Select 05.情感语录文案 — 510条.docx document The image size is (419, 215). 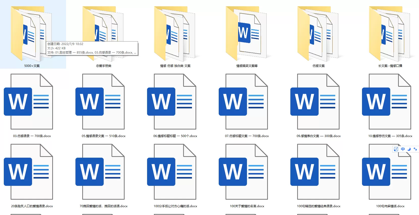[103, 102]
